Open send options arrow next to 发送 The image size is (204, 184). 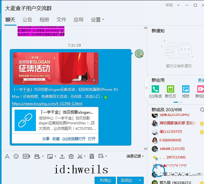(140, 180)
